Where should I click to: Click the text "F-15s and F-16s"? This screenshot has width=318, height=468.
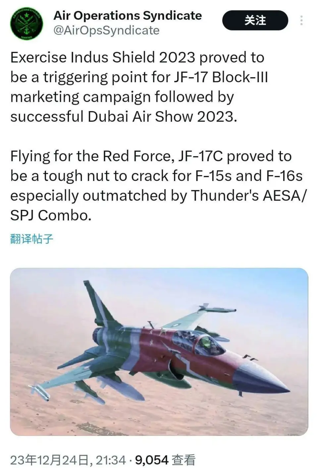click(249, 176)
